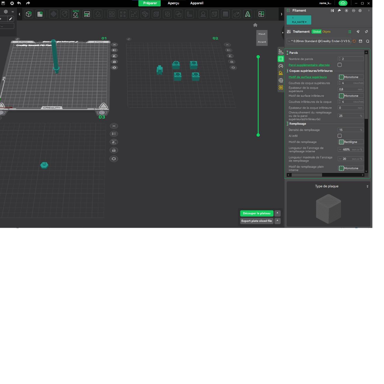Search process settings magnifier icon
Screen dimensions: 384x384
point(368,41)
